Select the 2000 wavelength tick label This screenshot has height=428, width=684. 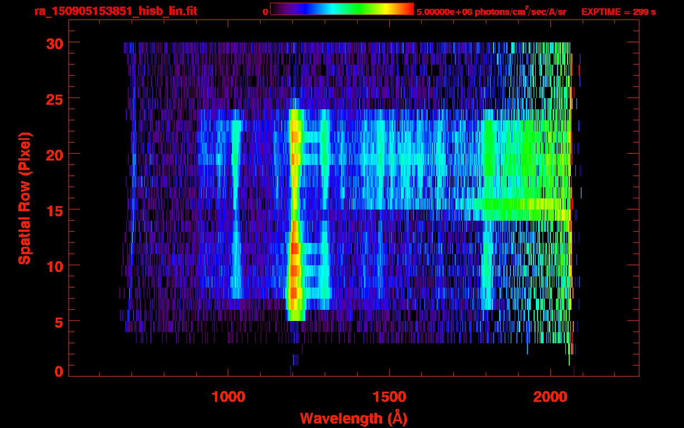550,397
